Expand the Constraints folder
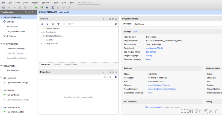The image size is (222, 116). [41, 32]
